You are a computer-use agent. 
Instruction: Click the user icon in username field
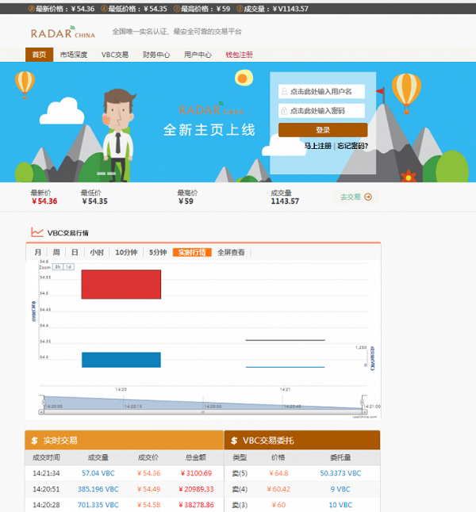(x=284, y=91)
